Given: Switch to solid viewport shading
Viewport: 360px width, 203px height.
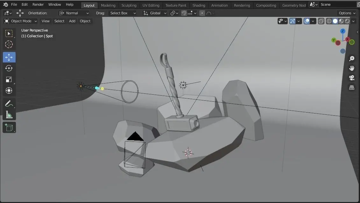Looking at the screenshot, I should coord(335,21).
